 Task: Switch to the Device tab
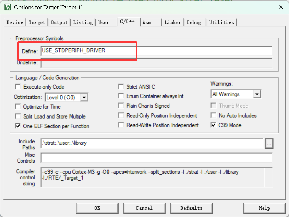(x=15, y=22)
